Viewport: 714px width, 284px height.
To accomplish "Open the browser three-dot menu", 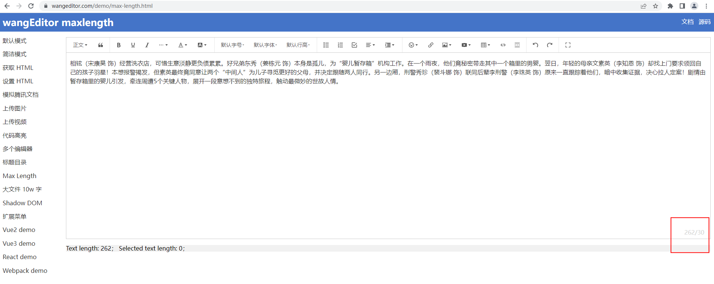I will 706,6.
